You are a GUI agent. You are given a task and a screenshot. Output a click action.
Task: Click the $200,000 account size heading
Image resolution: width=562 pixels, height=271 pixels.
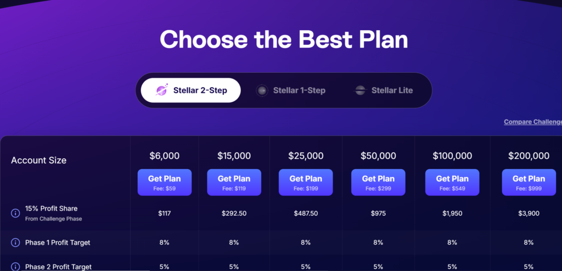[529, 156]
